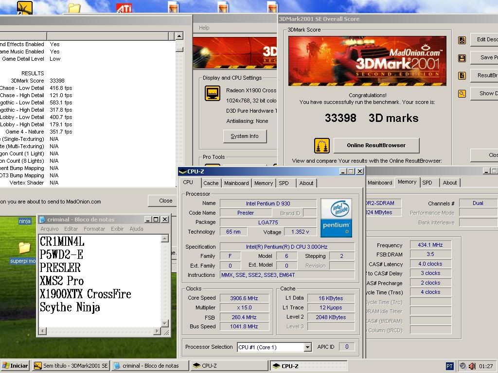Open About tab in background CPU-Z window

click(450, 183)
